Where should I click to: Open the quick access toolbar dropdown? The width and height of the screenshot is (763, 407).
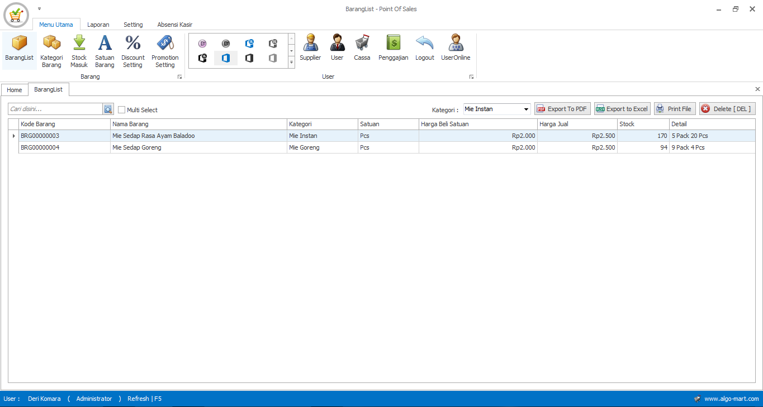(39, 8)
